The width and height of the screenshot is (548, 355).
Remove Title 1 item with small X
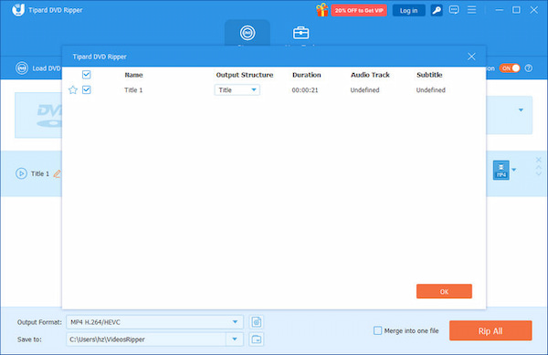tap(539, 161)
